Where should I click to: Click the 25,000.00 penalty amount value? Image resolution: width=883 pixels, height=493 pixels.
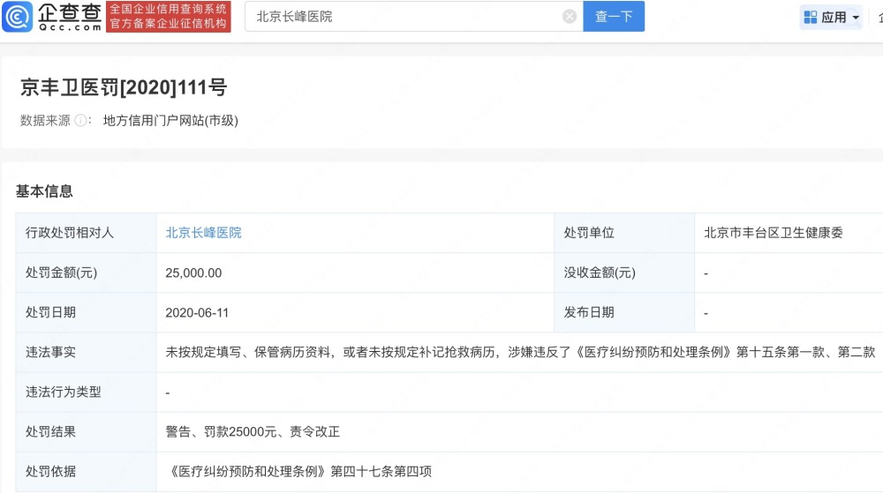193,273
